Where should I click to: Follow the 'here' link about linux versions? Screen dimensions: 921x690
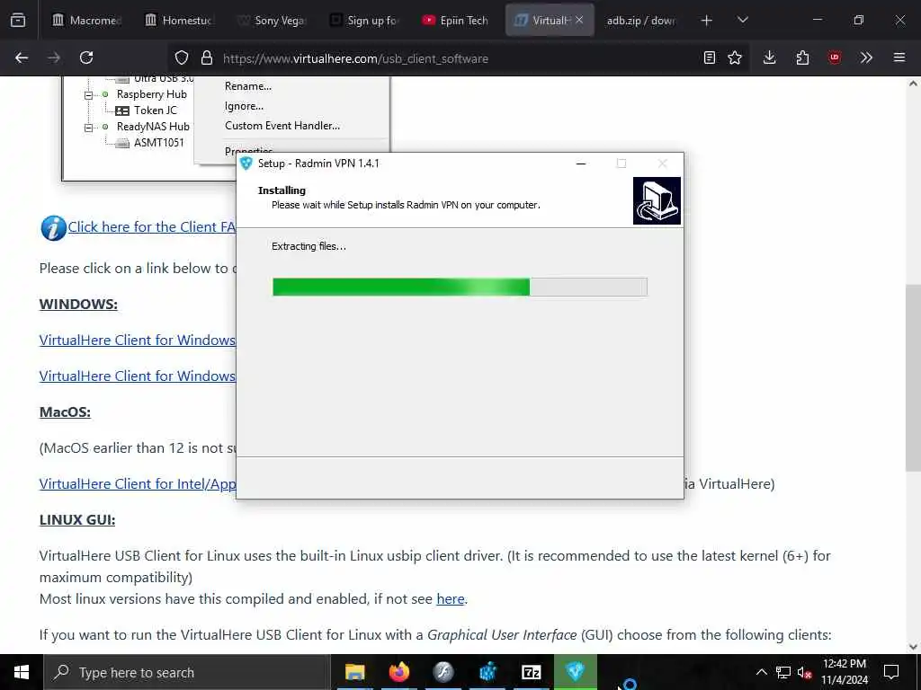tap(451, 599)
